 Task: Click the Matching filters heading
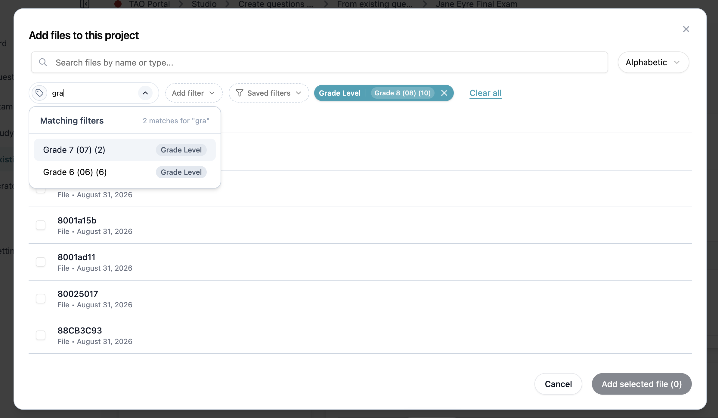click(72, 121)
